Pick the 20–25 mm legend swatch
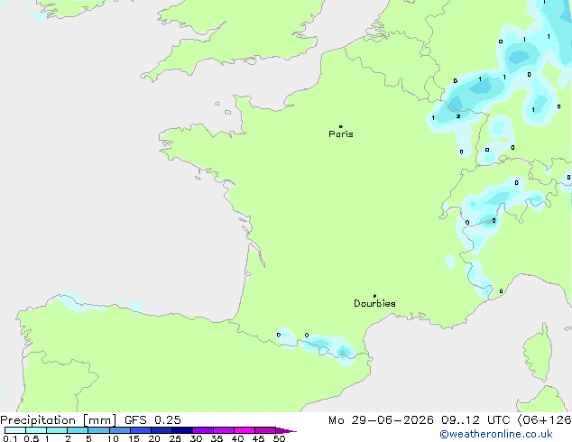Image resolution: width=572 pixels, height=442 pixels. (161, 430)
